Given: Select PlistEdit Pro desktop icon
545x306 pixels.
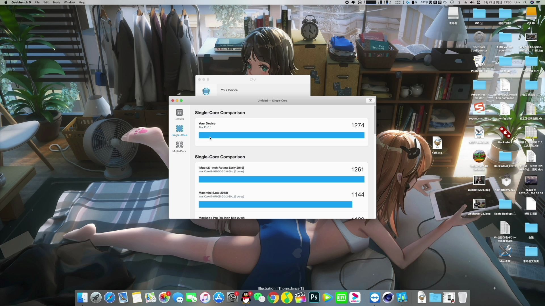Looking at the screenshot, I should (x=479, y=62).
